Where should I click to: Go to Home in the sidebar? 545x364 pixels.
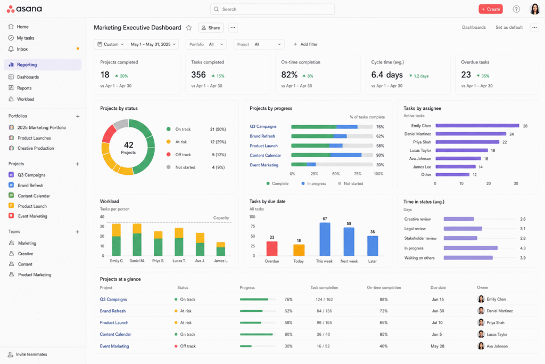(22, 27)
